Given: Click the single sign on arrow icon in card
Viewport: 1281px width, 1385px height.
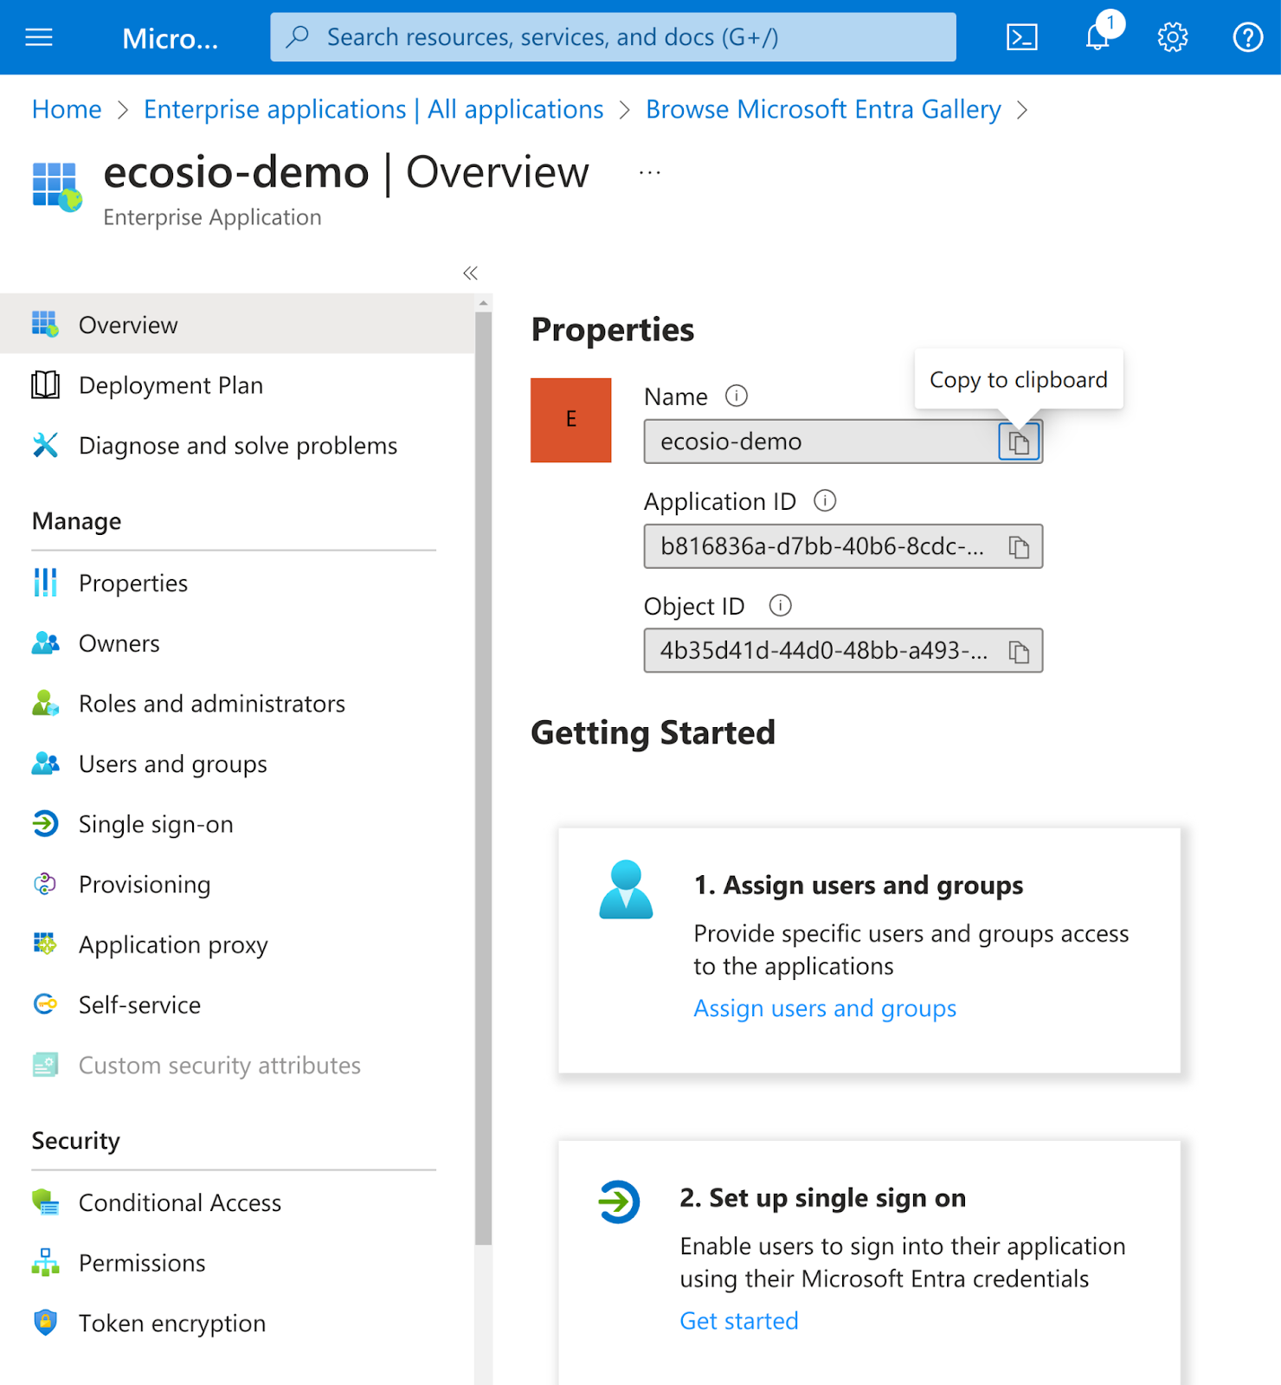Looking at the screenshot, I should click(x=619, y=1201).
